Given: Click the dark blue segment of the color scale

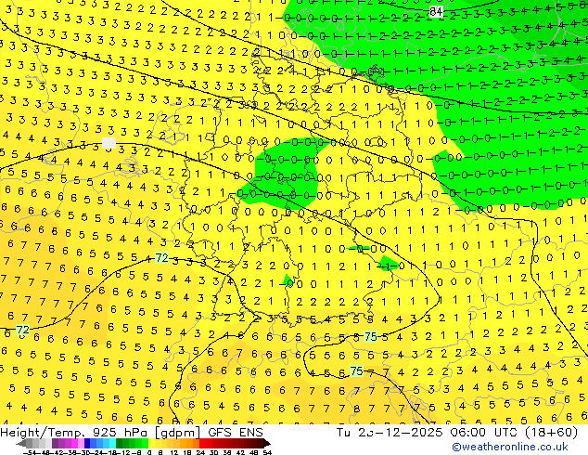Looking at the screenshot, I should pos(87,443).
